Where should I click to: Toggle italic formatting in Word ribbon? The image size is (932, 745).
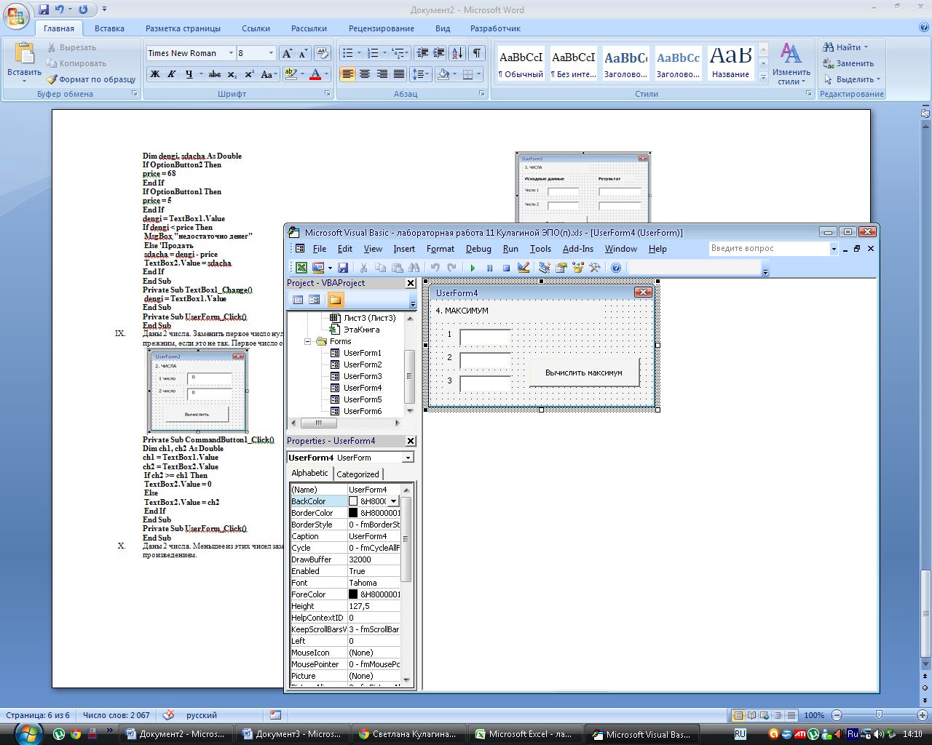click(x=172, y=74)
